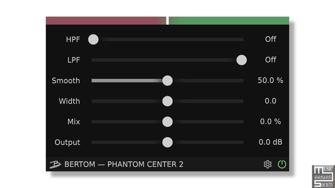Click the Mix value 0.0 %
This screenshot has height=188, width=335.
pyautogui.click(x=271, y=122)
